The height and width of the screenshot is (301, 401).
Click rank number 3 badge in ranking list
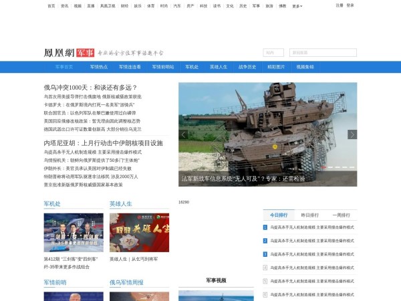[x=265, y=254]
